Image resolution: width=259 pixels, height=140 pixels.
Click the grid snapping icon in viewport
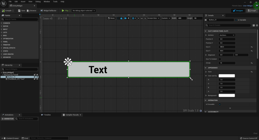click(x=133, y=18)
